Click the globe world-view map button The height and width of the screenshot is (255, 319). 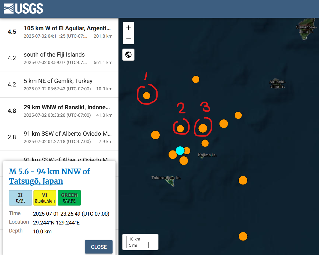[x=128, y=55]
